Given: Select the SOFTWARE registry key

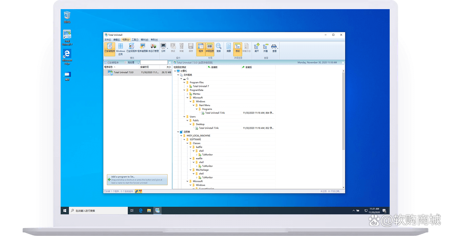Looking at the screenshot, I should [195, 139].
